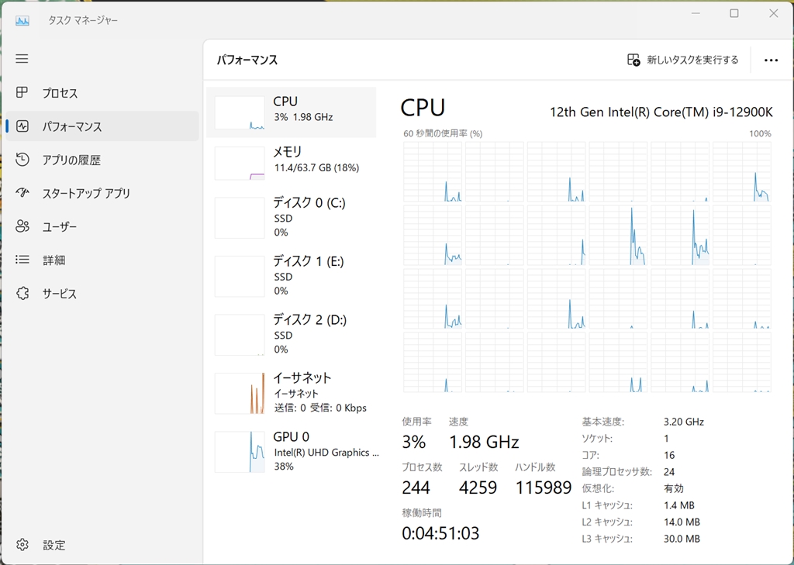Click the スタートアップ アプリ gauge icon
Screen dimensions: 794x565
click(x=22, y=193)
